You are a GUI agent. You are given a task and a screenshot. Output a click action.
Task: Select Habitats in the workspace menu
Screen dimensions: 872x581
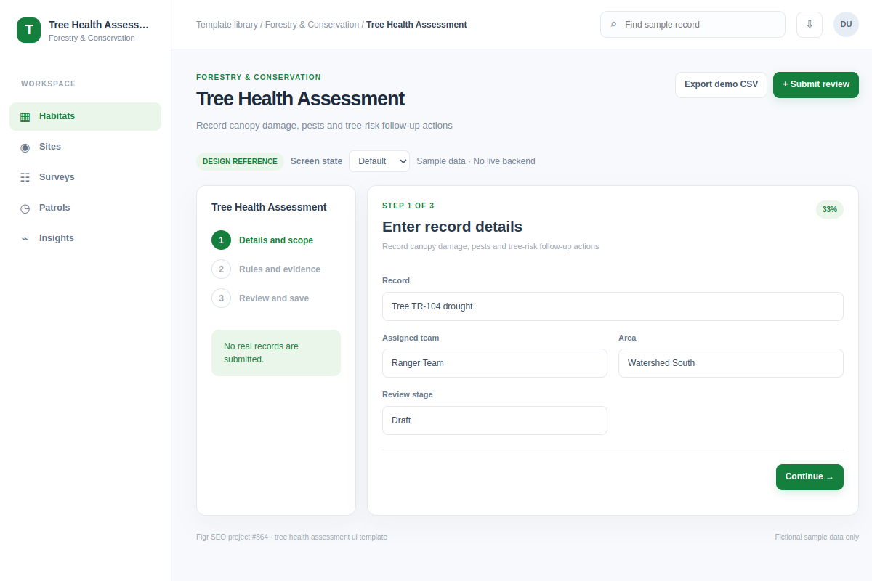[x=85, y=116]
